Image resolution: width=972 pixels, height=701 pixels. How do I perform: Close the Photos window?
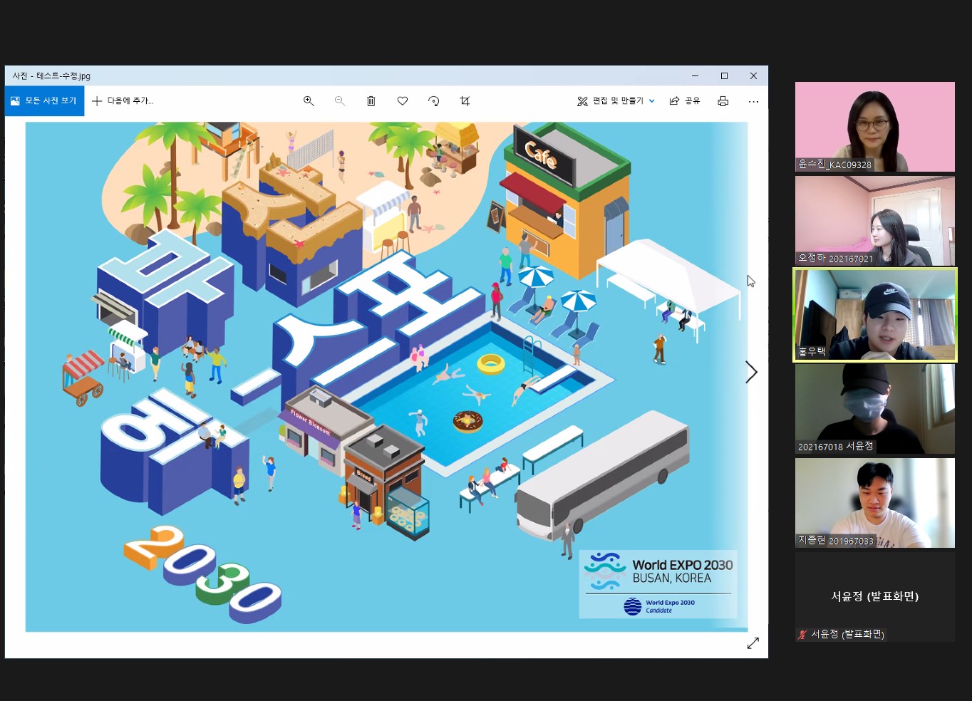[x=753, y=76]
